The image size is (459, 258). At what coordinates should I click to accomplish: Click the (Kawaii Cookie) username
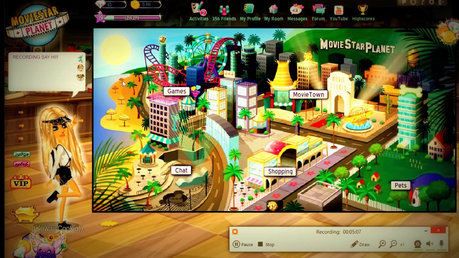click(57, 228)
